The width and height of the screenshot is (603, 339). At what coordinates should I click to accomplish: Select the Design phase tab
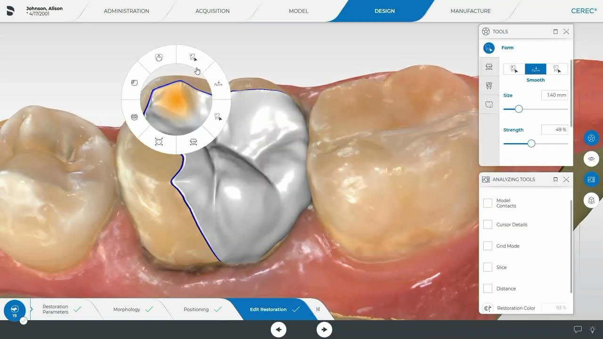384,11
